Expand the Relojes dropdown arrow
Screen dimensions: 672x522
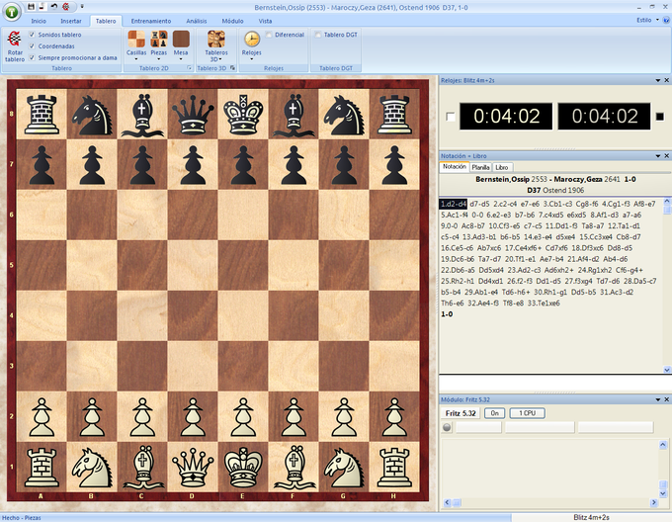[x=252, y=59]
